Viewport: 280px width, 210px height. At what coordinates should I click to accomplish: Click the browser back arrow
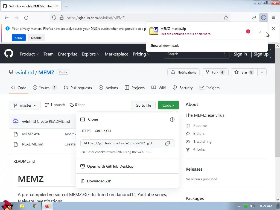(7, 18)
